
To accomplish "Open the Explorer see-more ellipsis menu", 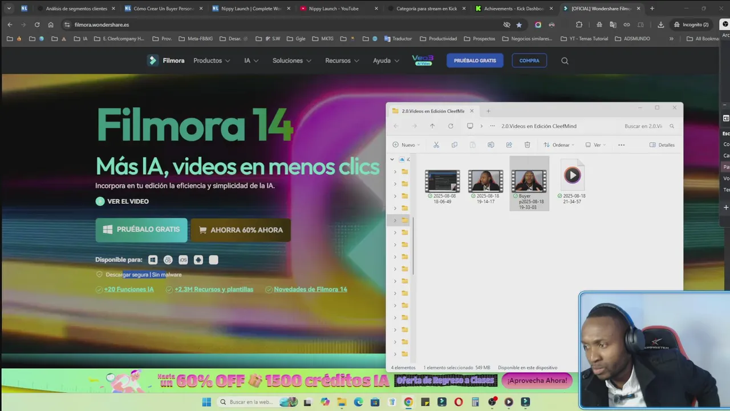I will coord(621,145).
